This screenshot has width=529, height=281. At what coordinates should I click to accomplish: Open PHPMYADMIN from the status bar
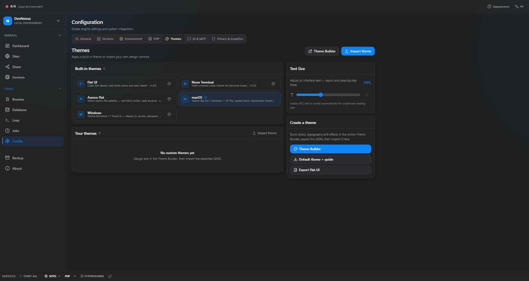(x=92, y=276)
